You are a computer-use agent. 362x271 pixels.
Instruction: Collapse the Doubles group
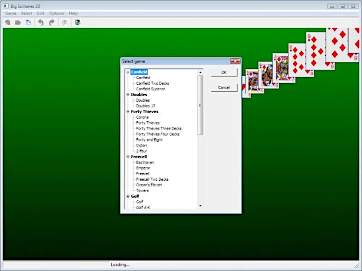coord(128,95)
